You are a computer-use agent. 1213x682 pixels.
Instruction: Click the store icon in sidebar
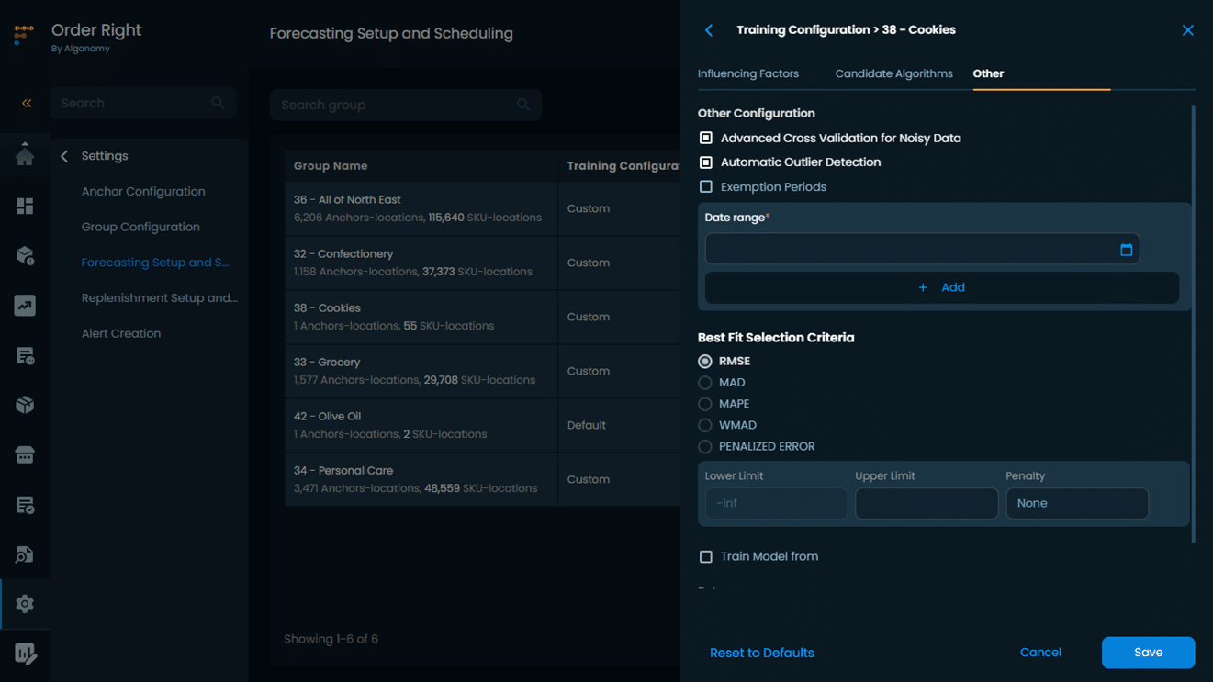point(25,455)
